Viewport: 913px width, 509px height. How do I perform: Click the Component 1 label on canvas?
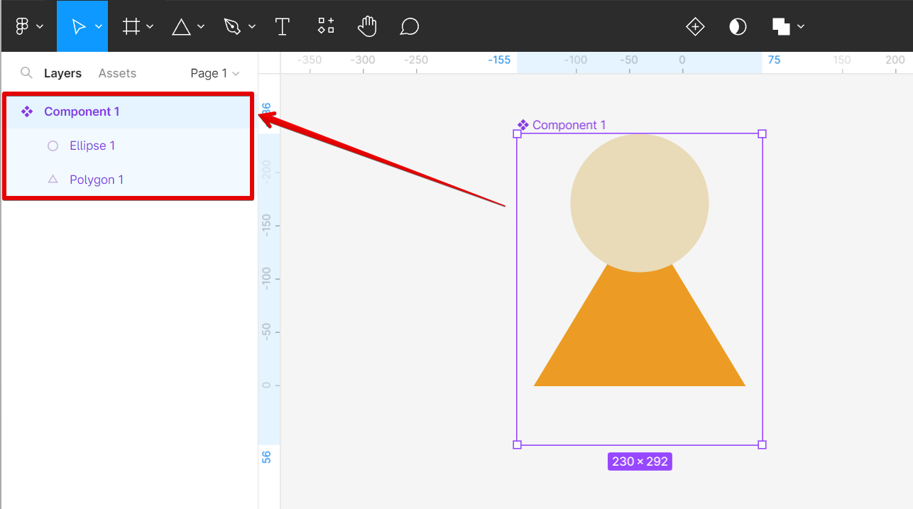point(568,125)
